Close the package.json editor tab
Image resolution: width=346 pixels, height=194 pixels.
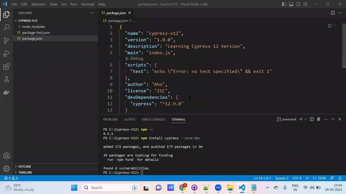click(129, 13)
